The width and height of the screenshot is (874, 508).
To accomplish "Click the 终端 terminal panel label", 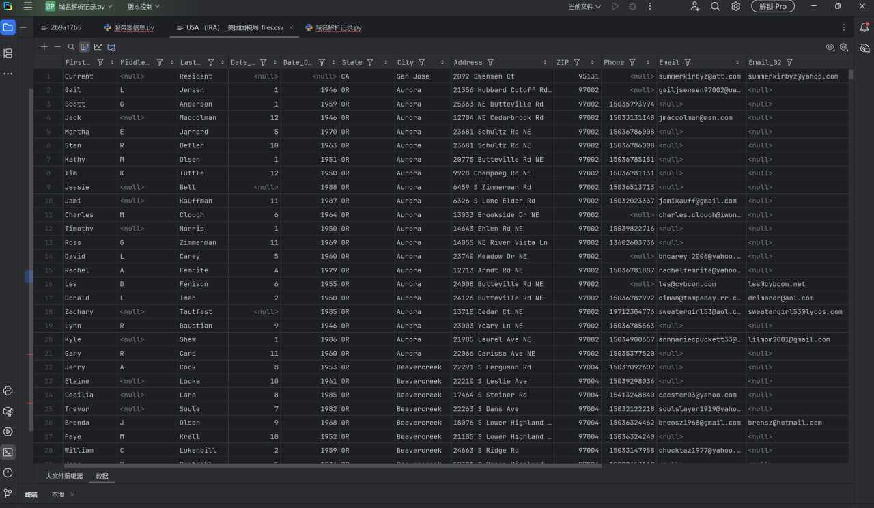I will tap(31, 494).
